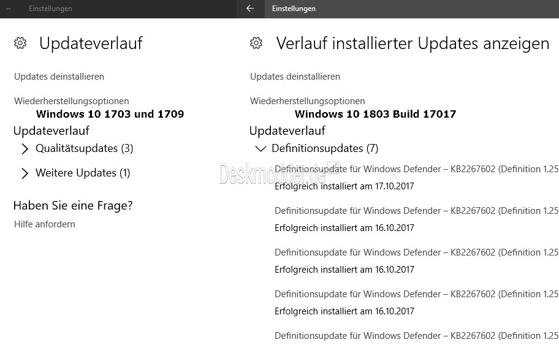Open second Defender definition update KB2267602 entry

pyautogui.click(x=416, y=211)
